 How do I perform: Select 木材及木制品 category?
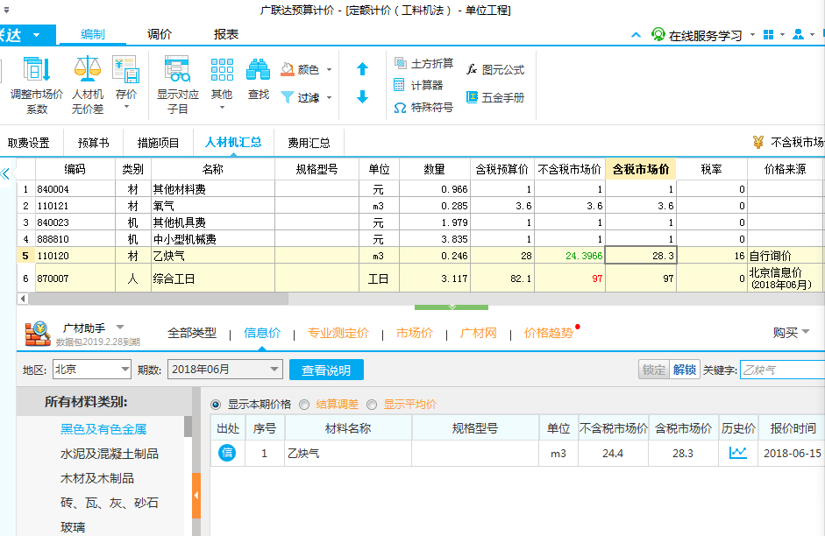96,478
